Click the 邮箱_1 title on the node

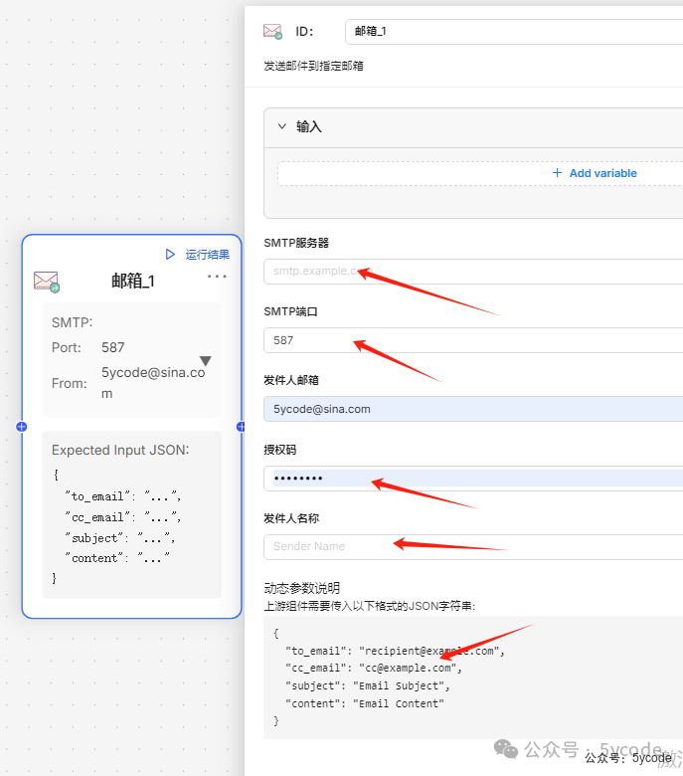(133, 282)
